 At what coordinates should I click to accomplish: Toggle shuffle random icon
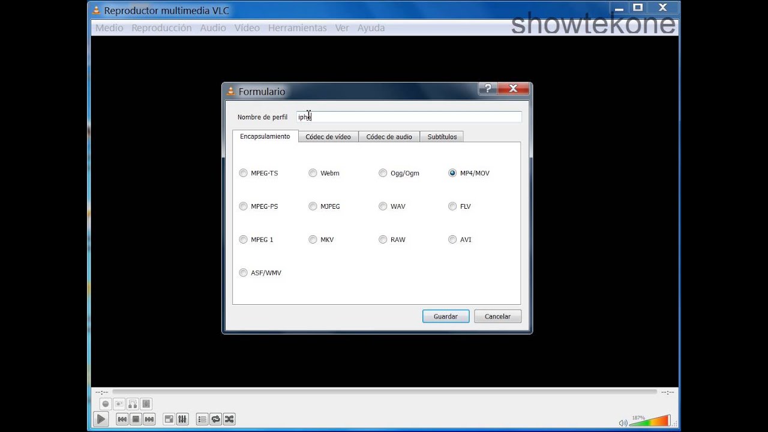(229, 419)
